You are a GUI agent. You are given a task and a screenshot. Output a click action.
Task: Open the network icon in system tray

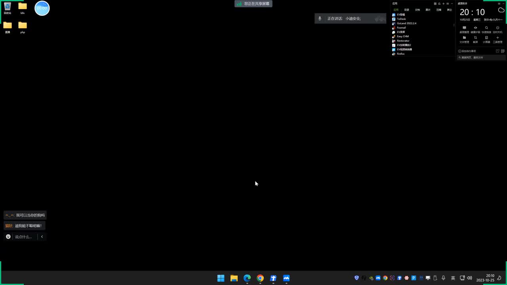point(462,278)
